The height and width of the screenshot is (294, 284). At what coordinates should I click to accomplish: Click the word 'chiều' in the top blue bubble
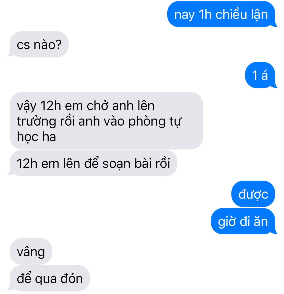point(231,14)
